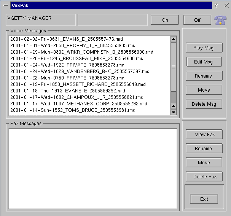The width and height of the screenshot is (231, 216).
Task: Turn vgetty on with the On button
Action: pyautogui.click(x=165, y=20)
